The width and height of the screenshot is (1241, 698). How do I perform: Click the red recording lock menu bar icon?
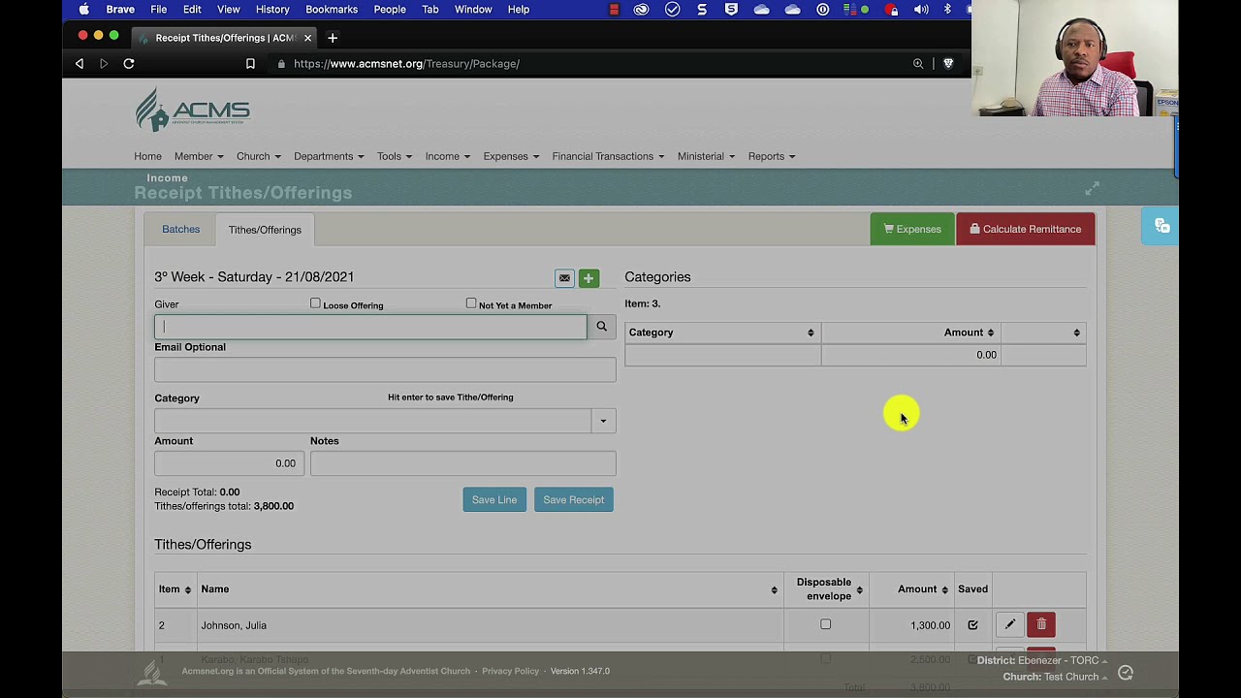click(893, 10)
